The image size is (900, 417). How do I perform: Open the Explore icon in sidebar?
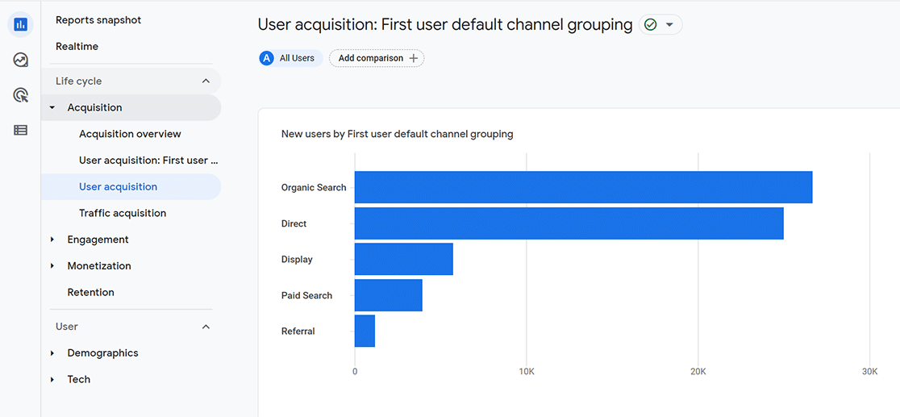[x=21, y=60]
